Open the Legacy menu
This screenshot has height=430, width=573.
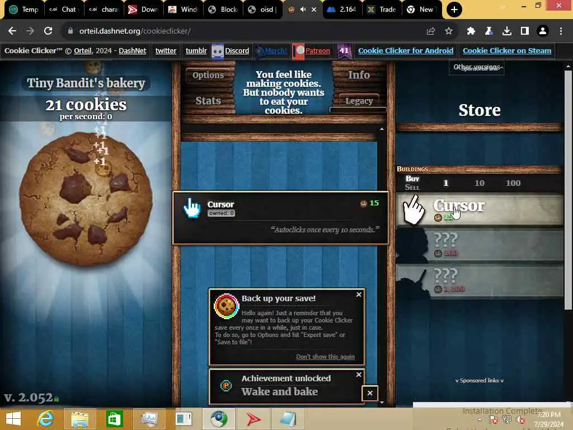[359, 101]
